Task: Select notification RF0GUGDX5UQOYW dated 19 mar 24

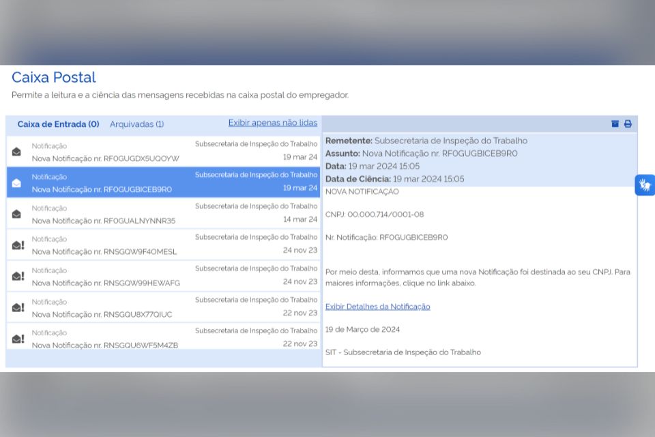Action: (163, 152)
